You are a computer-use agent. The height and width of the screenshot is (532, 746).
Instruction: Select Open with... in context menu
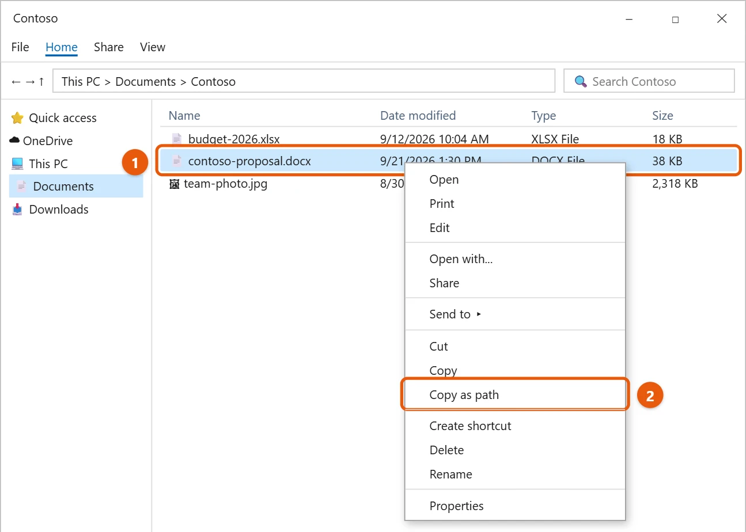click(515, 259)
